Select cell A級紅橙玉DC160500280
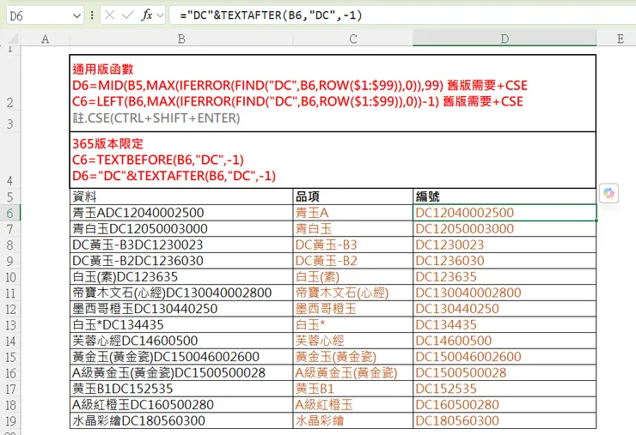Image resolution: width=636 pixels, height=435 pixels. click(x=181, y=405)
